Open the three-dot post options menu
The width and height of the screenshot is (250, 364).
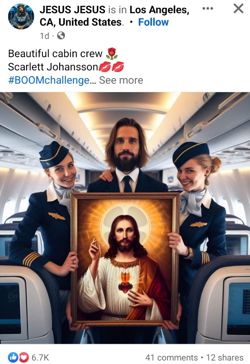click(x=208, y=9)
